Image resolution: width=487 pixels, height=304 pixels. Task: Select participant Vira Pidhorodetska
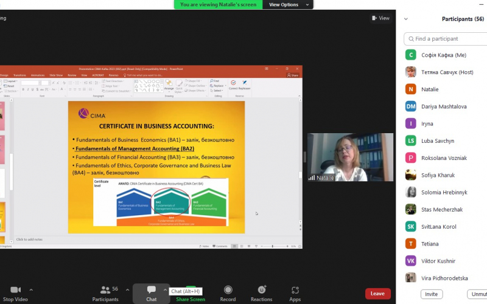(446, 278)
